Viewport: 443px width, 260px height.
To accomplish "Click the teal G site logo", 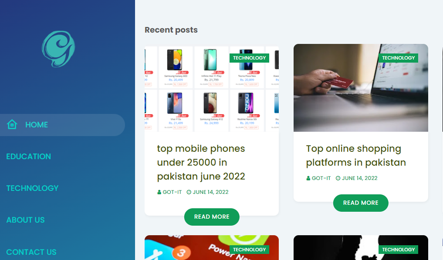I will click(58, 49).
